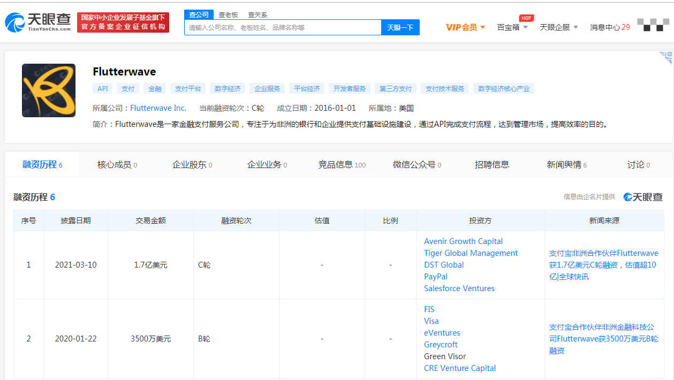Open investor CRE Venture Capital
Screen dimensions: 674x380
(x=460, y=368)
